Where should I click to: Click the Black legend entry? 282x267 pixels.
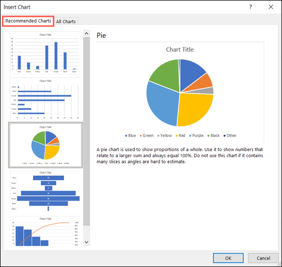(x=214, y=136)
